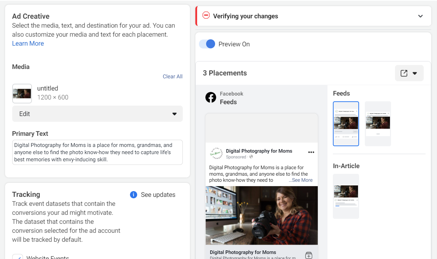Click the Digital Photography for Moms page name
This screenshot has width=437, height=259.
tap(259, 151)
